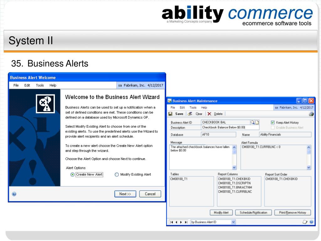The height and width of the screenshot is (241, 321).
Task: Click the note icon at Maintenance window bottom
Action: pyautogui.click(x=305, y=222)
